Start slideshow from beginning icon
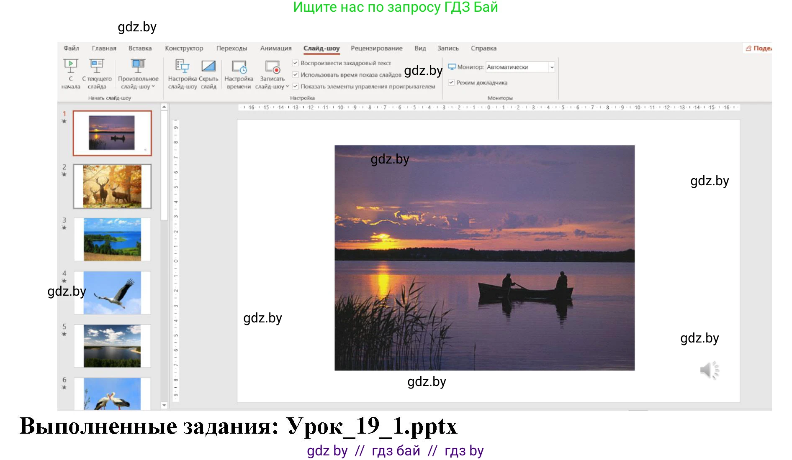Screen dimensions: 792x460 pyautogui.click(x=71, y=66)
